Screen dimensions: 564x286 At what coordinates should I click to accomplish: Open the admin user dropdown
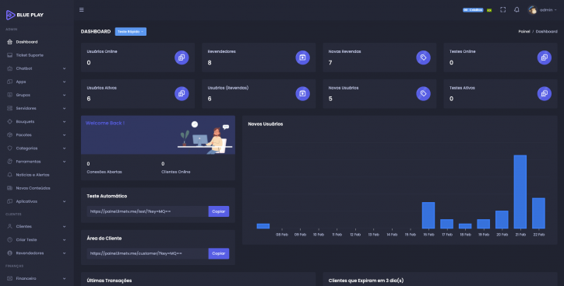tap(542, 9)
